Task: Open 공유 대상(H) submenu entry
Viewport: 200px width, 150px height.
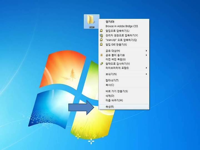Action: click(124, 51)
